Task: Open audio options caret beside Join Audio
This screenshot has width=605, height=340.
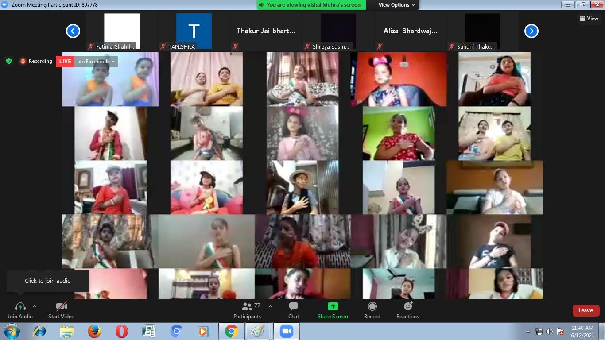Action: point(35,306)
